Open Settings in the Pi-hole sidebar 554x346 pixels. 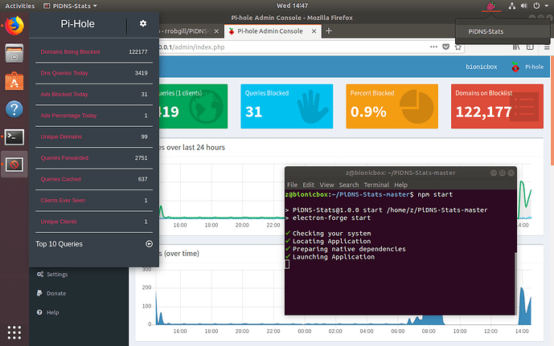pos(56,274)
